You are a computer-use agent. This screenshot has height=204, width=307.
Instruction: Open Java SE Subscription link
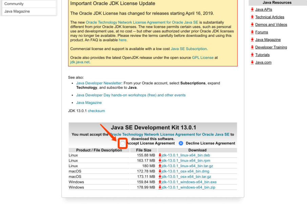click(188, 49)
